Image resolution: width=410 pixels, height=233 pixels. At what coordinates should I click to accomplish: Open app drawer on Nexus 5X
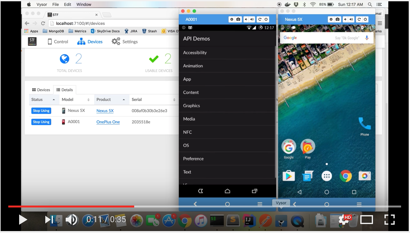(327, 176)
